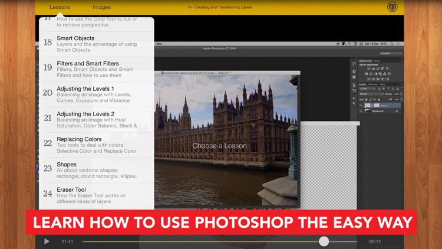Add a Posterize adjustment
Viewport: 442px width, 249px height.
pyautogui.click(x=374, y=79)
